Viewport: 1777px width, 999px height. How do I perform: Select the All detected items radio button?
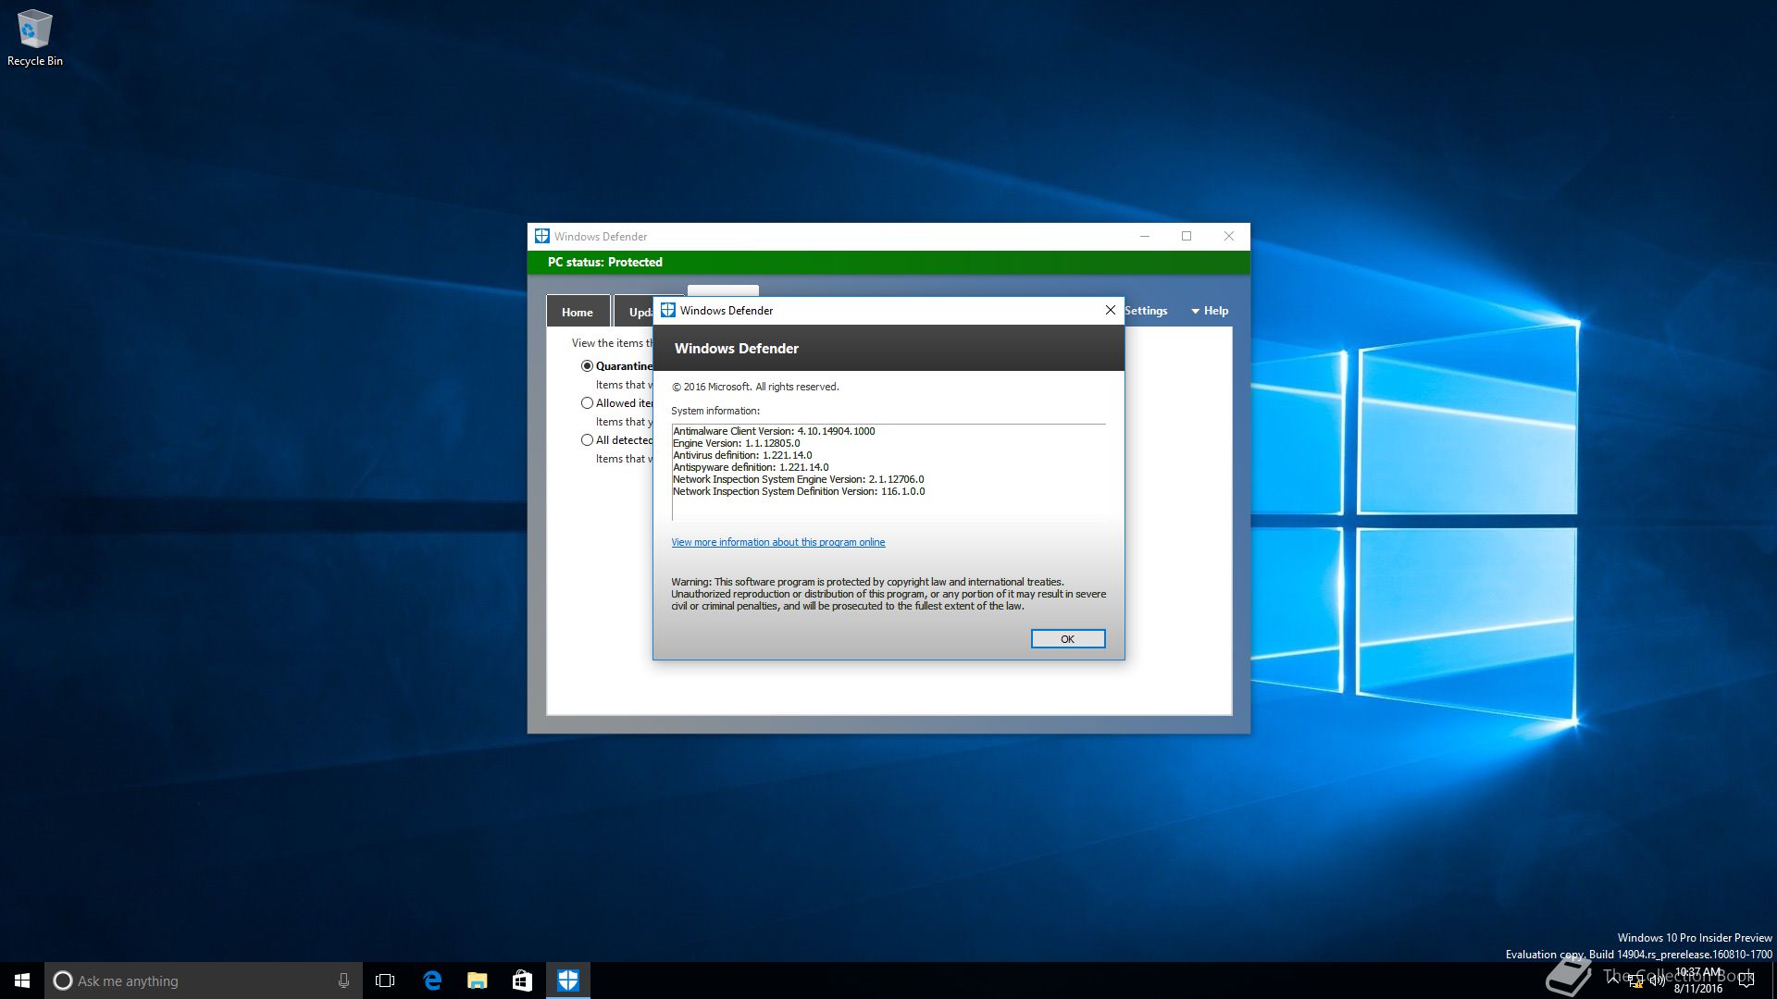[x=587, y=440]
